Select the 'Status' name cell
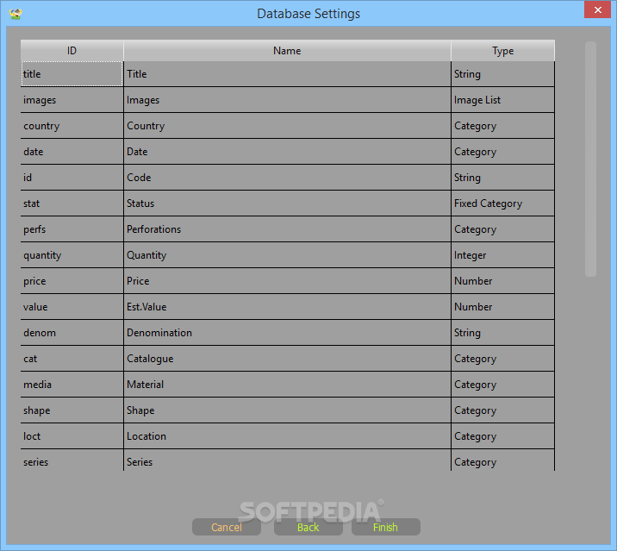The height and width of the screenshot is (551, 617). (287, 203)
